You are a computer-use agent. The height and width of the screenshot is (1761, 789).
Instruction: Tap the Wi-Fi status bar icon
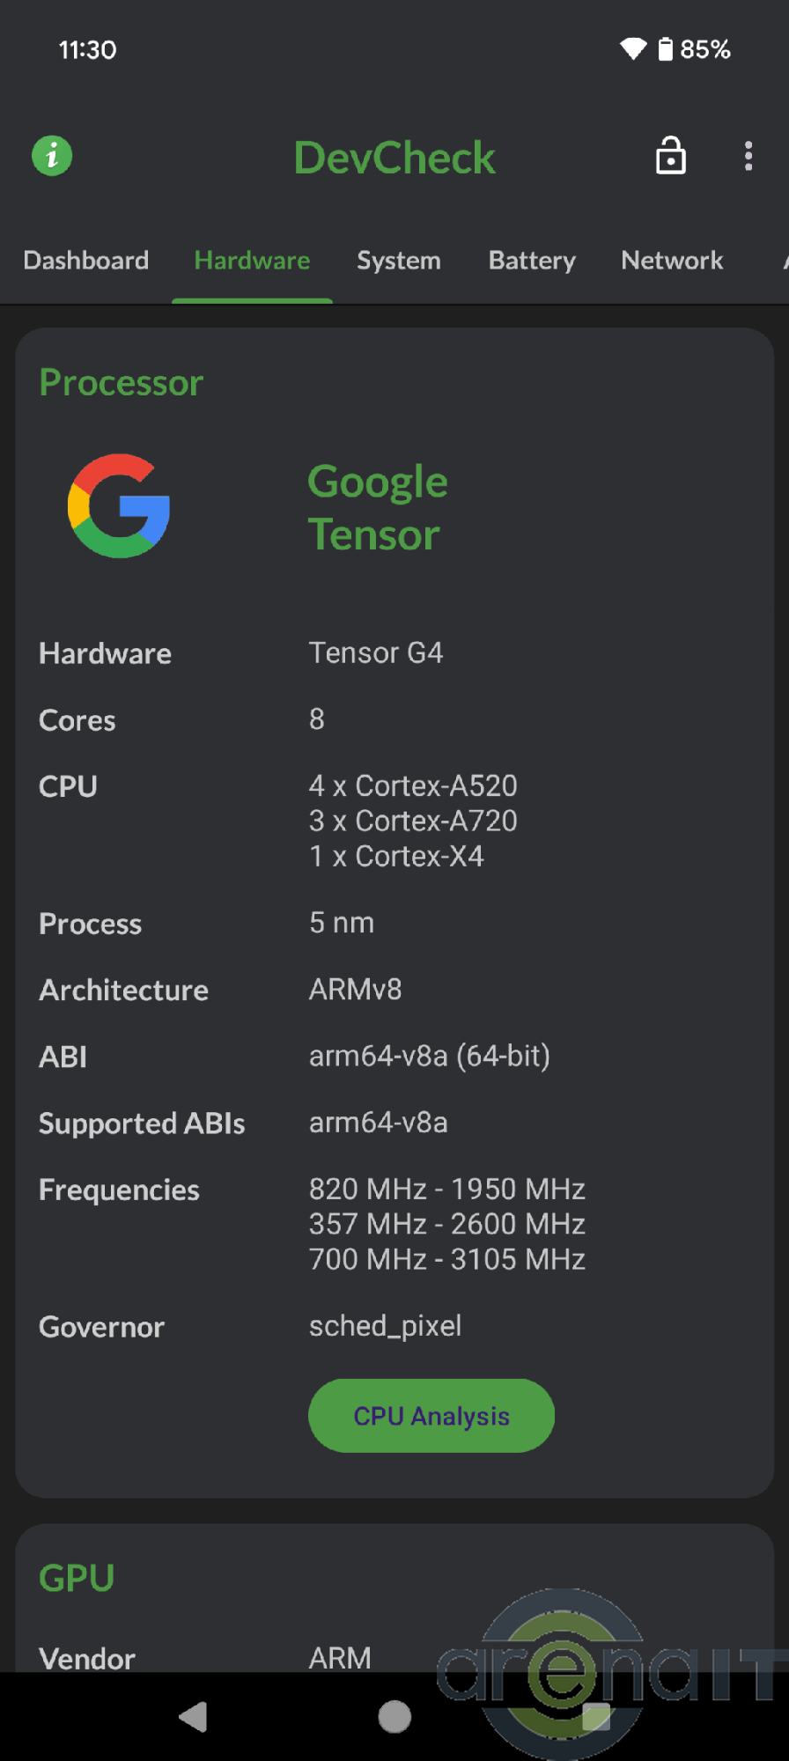click(632, 49)
